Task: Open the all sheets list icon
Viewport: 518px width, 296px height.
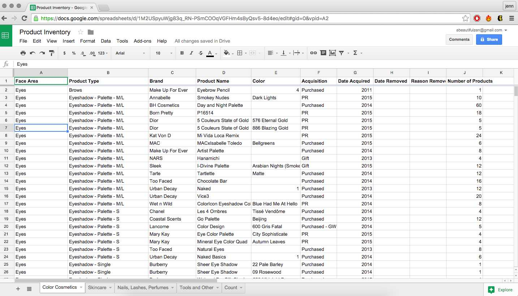Action: tap(29, 288)
